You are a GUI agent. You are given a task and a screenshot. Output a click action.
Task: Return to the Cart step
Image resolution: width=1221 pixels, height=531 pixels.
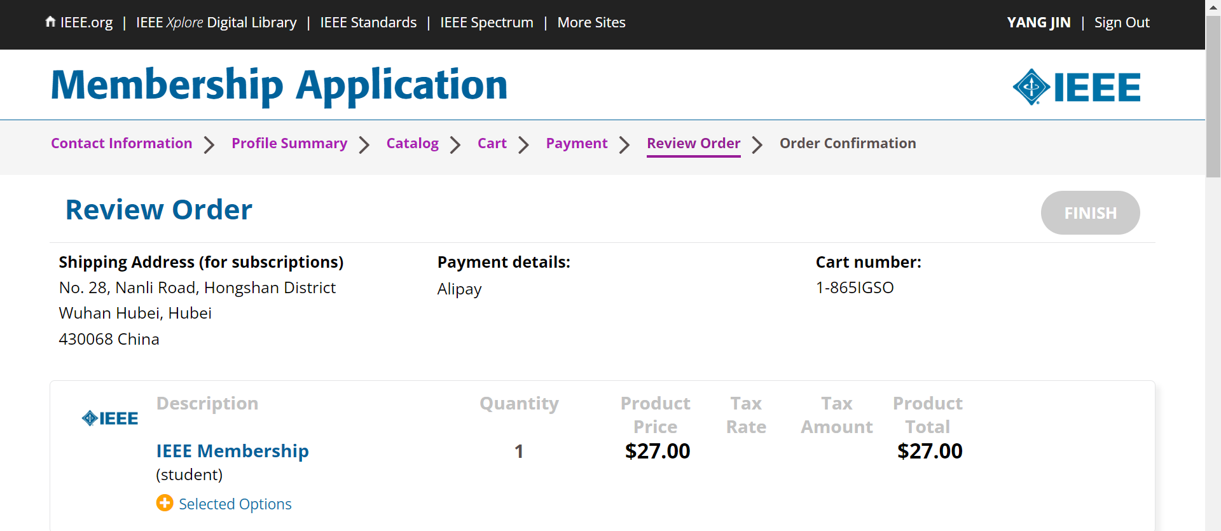[x=492, y=143]
